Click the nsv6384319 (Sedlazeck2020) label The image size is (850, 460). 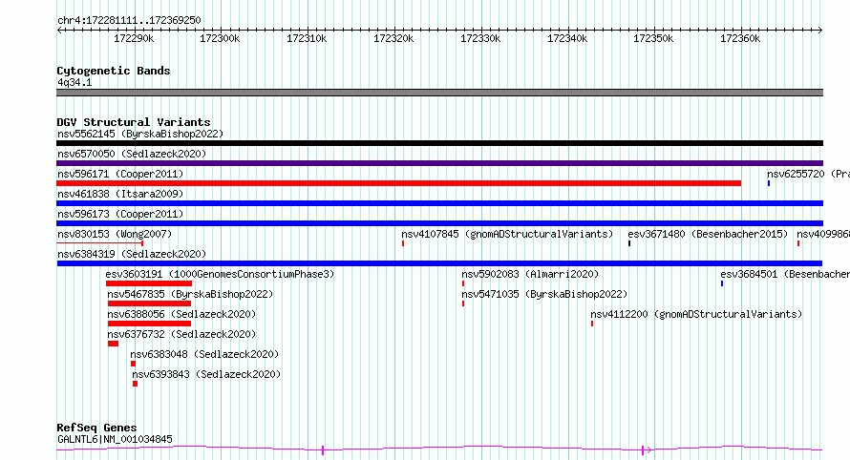(132, 254)
